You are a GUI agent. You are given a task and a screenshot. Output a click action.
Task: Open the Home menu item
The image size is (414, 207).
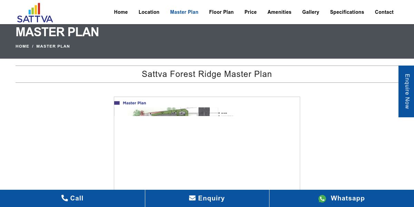[x=121, y=12]
